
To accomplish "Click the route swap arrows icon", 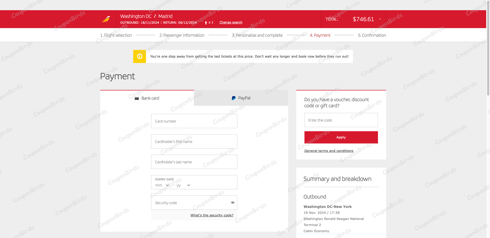I will [155, 16].
